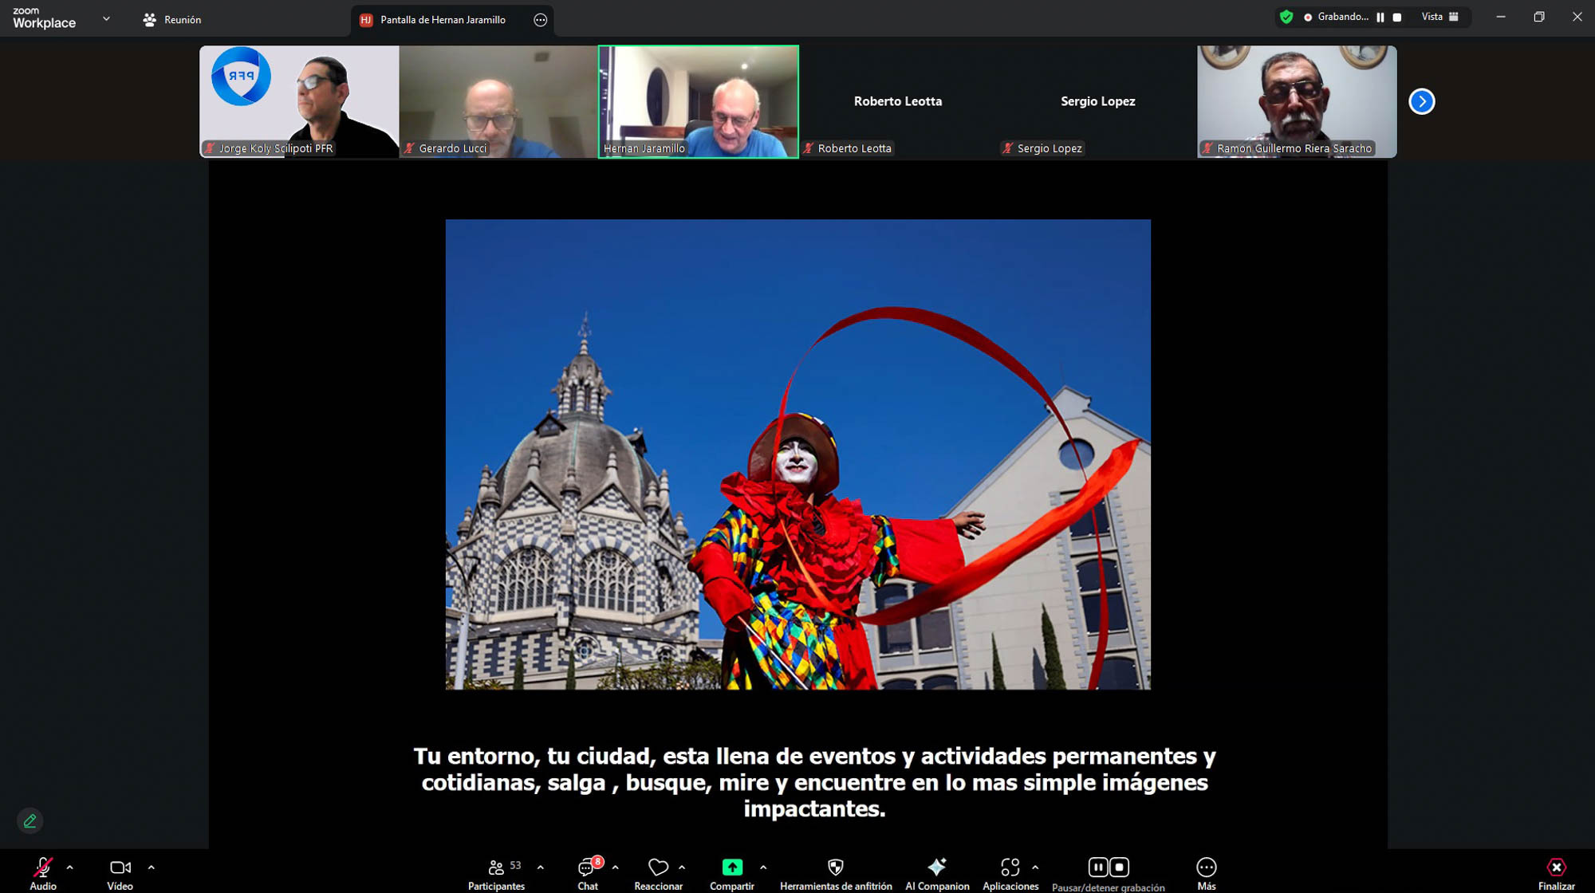Open the AI Companion panel
1595x893 pixels.
coord(936,867)
